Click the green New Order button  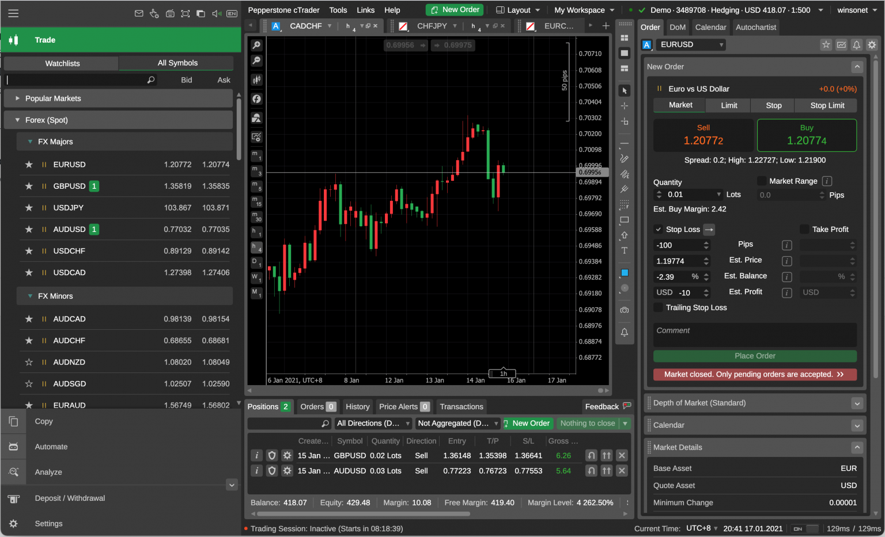tap(454, 10)
